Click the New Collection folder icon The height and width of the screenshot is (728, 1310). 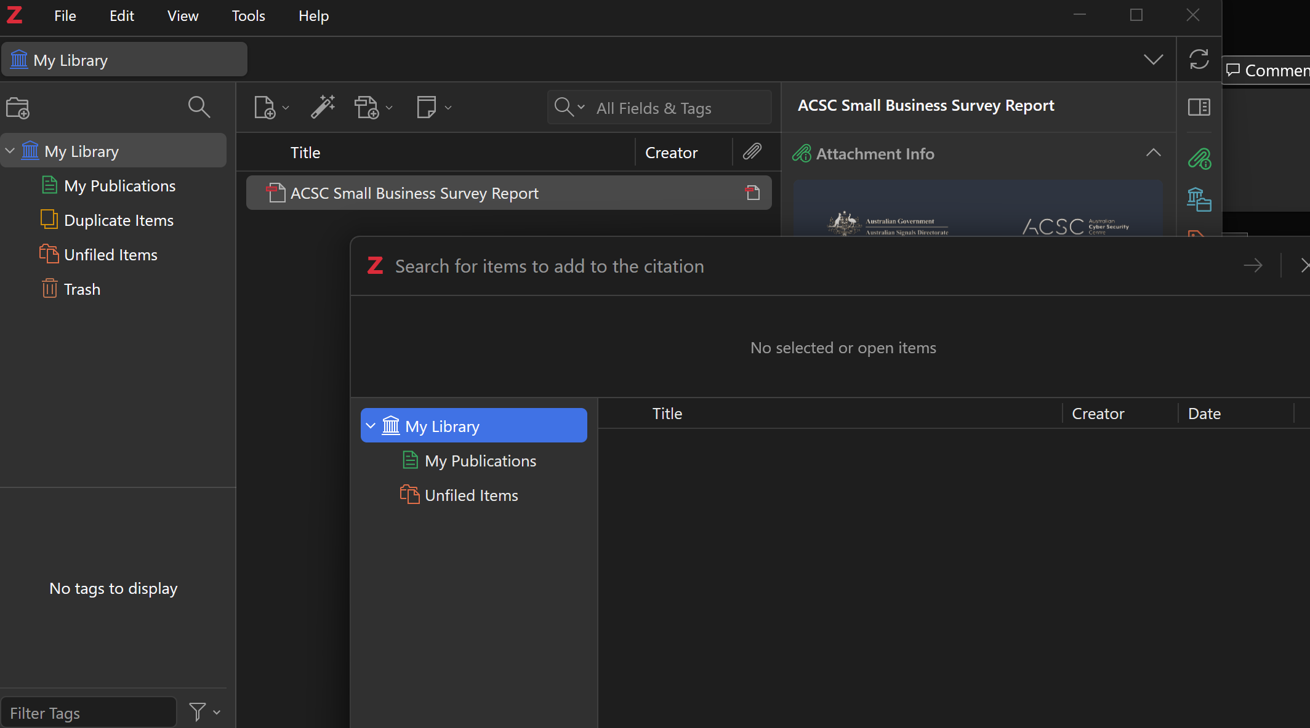coord(18,108)
